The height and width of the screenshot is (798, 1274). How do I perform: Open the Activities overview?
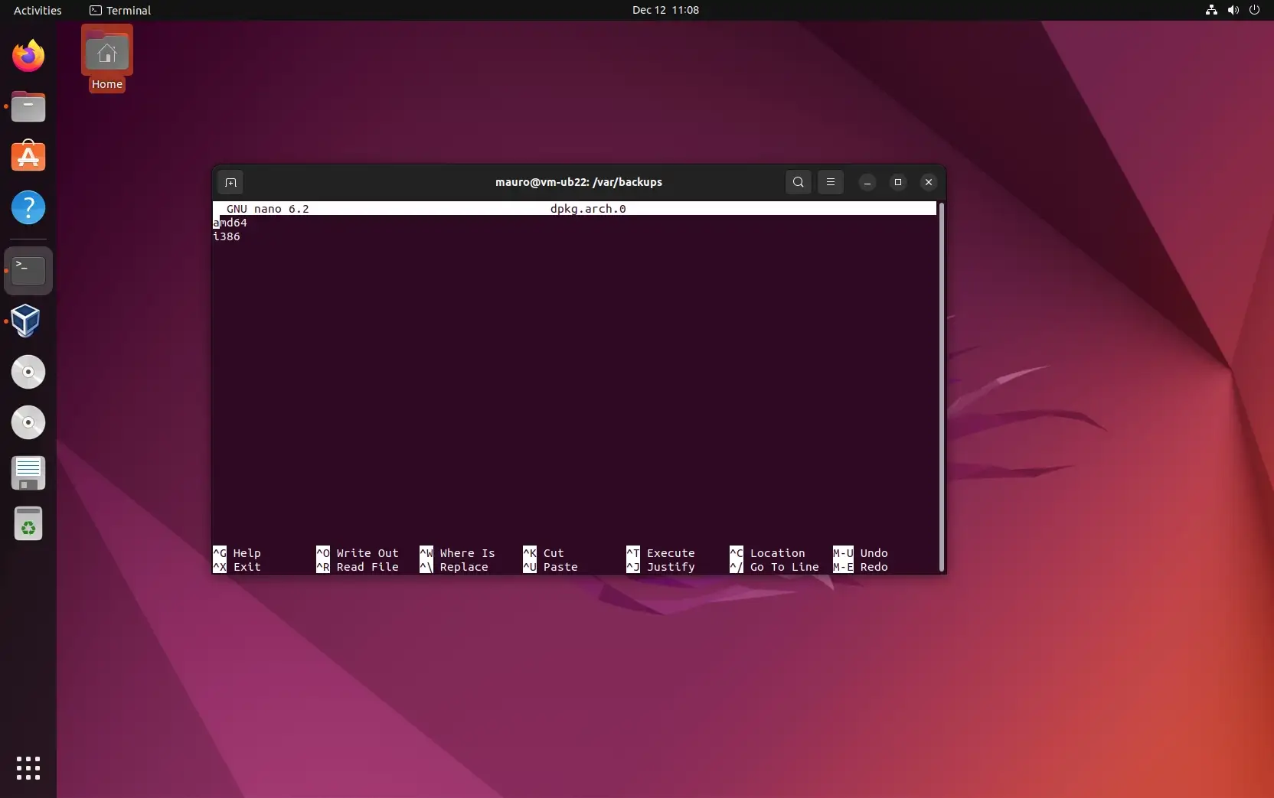click(37, 10)
